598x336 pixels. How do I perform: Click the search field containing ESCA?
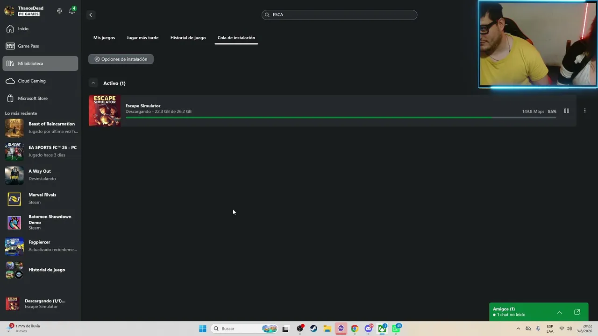(339, 15)
